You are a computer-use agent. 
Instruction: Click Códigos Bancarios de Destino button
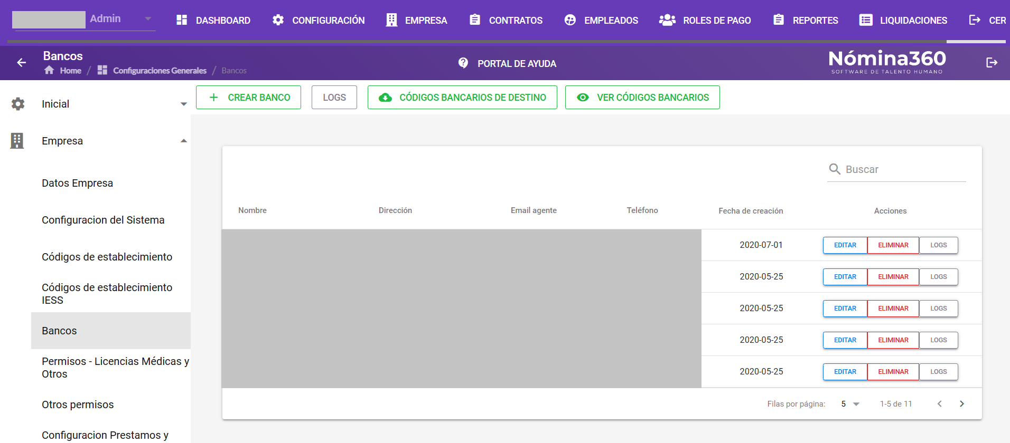pos(462,98)
